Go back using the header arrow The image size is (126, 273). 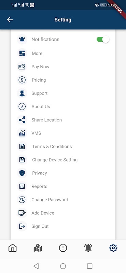[10, 20]
